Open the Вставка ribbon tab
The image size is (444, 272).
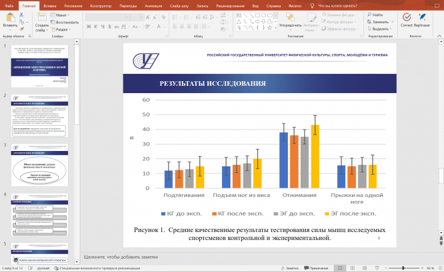49,5
